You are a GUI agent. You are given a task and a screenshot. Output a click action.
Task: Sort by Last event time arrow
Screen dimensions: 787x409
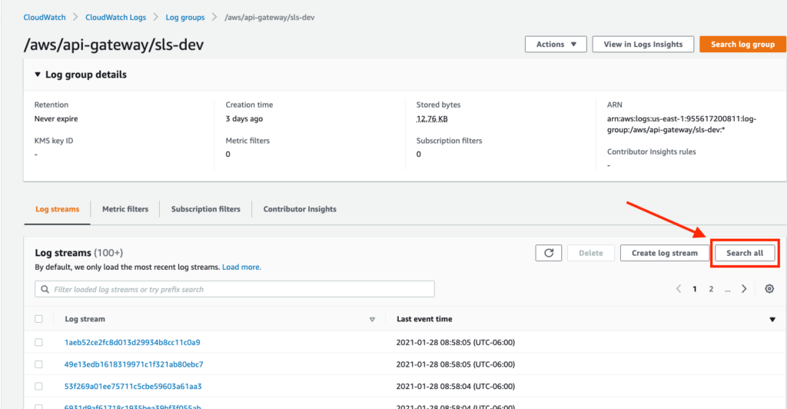(772, 319)
